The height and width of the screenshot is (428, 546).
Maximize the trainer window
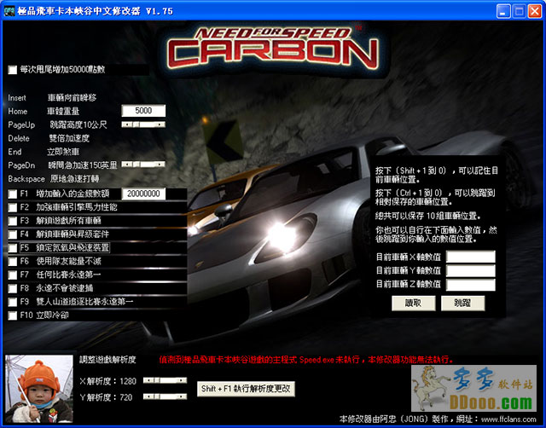click(x=519, y=11)
